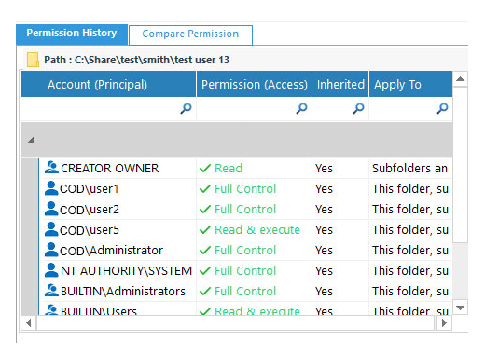Click the vertical scrollbar thumb
This screenshot has width=485, height=356.
click(461, 165)
